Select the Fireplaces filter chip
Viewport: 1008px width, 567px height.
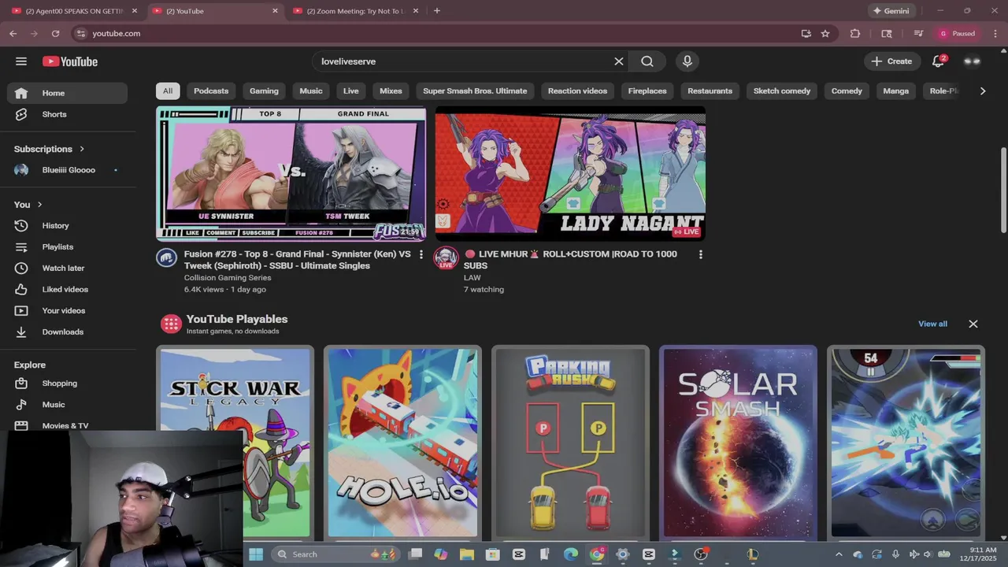click(647, 91)
